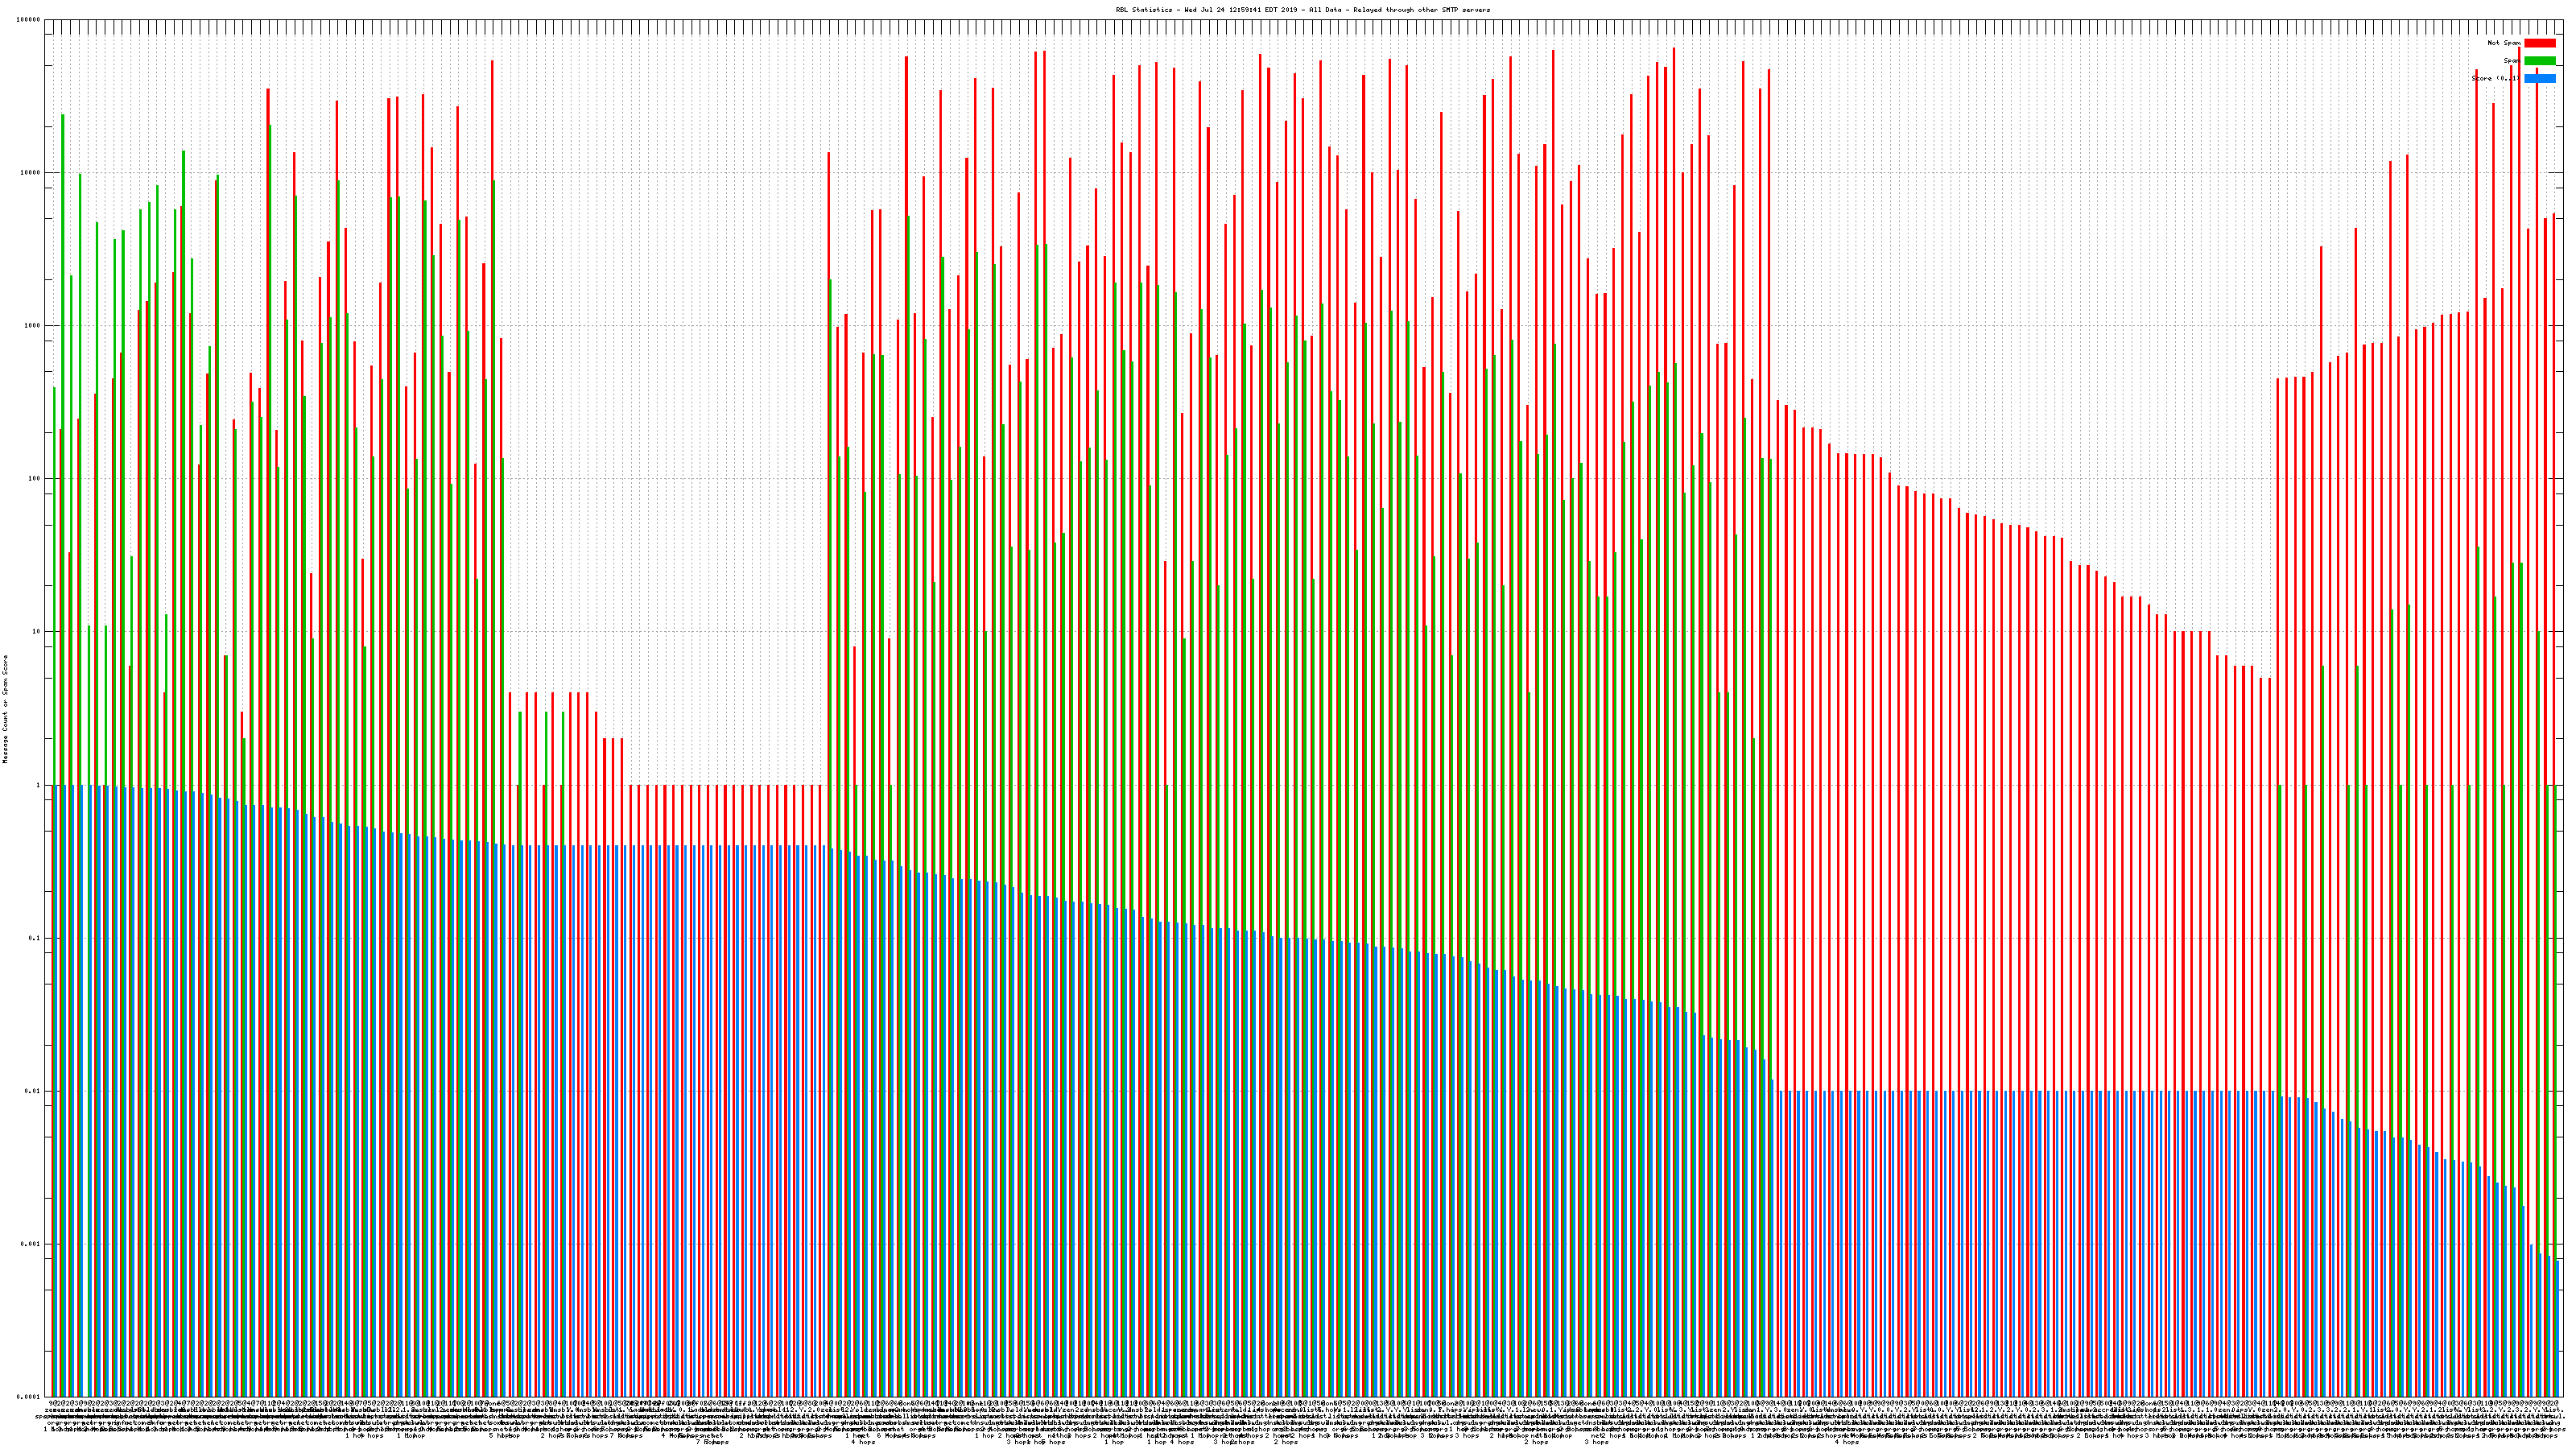Click the 10000 y-axis tick label
The height and width of the screenshot is (1449, 2576).
(29, 173)
